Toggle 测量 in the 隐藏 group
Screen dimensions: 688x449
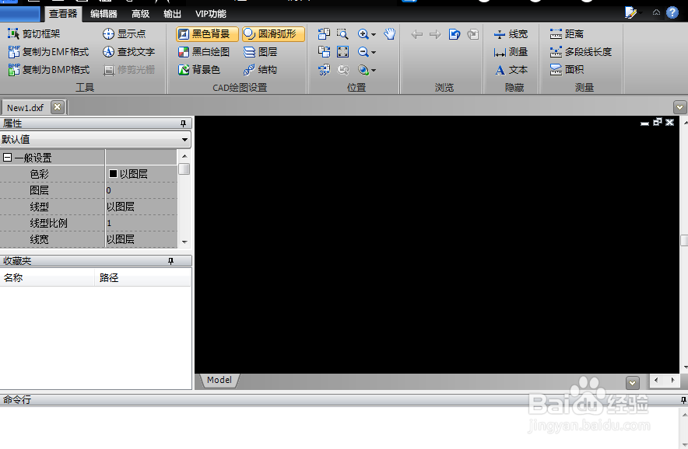(511, 52)
